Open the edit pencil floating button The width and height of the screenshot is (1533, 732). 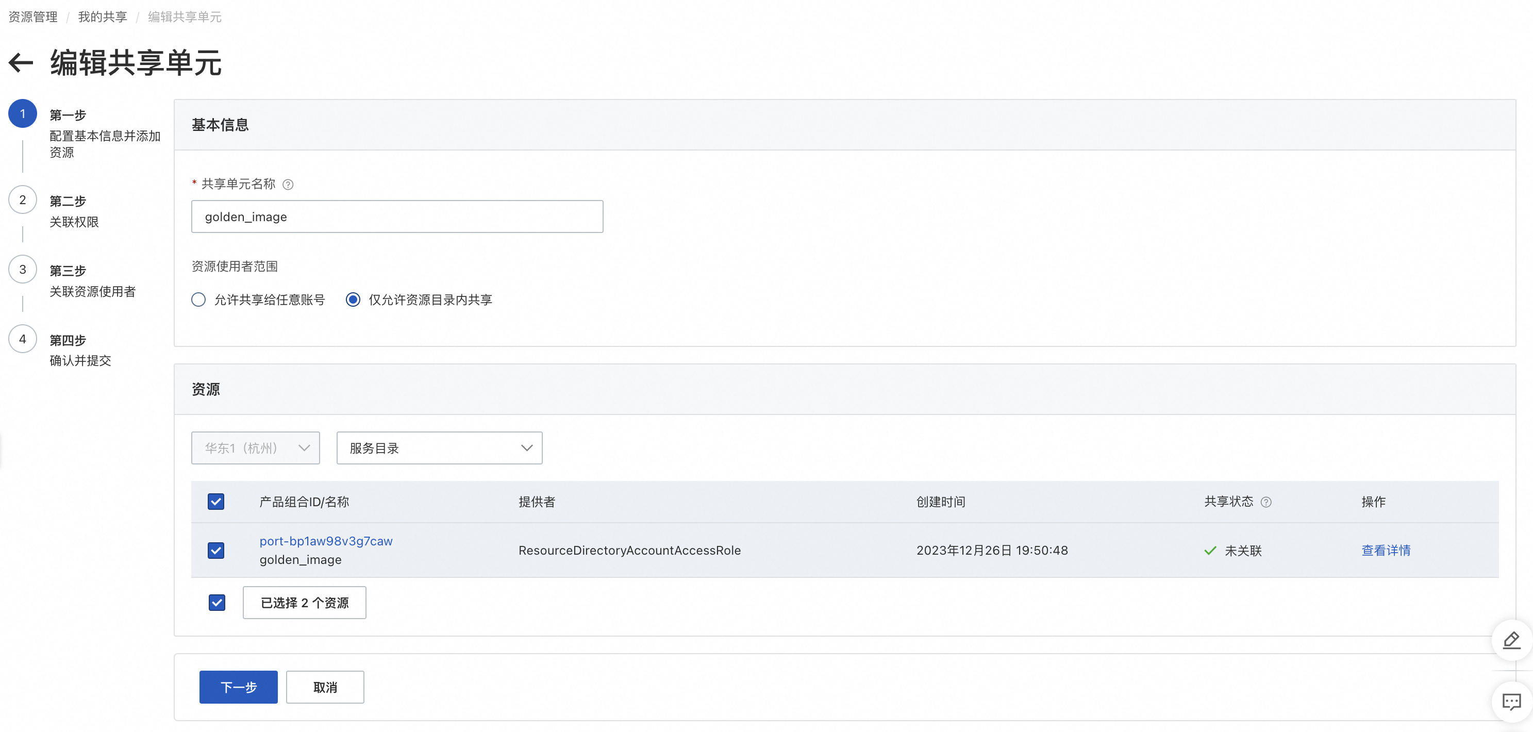(1511, 640)
